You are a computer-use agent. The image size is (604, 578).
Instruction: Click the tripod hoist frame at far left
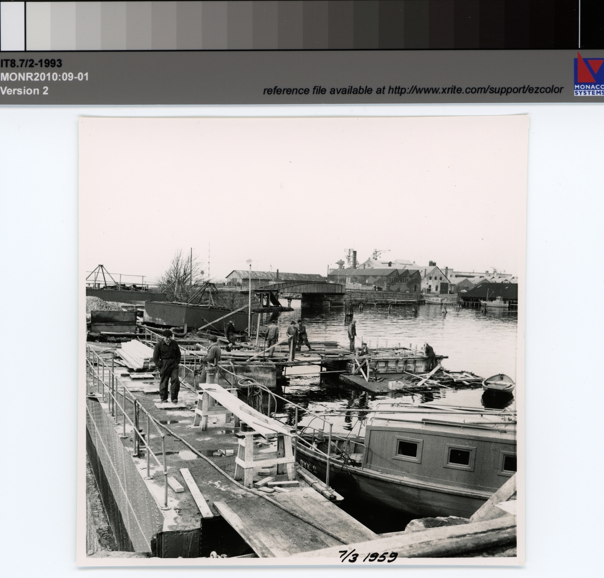[104, 276]
